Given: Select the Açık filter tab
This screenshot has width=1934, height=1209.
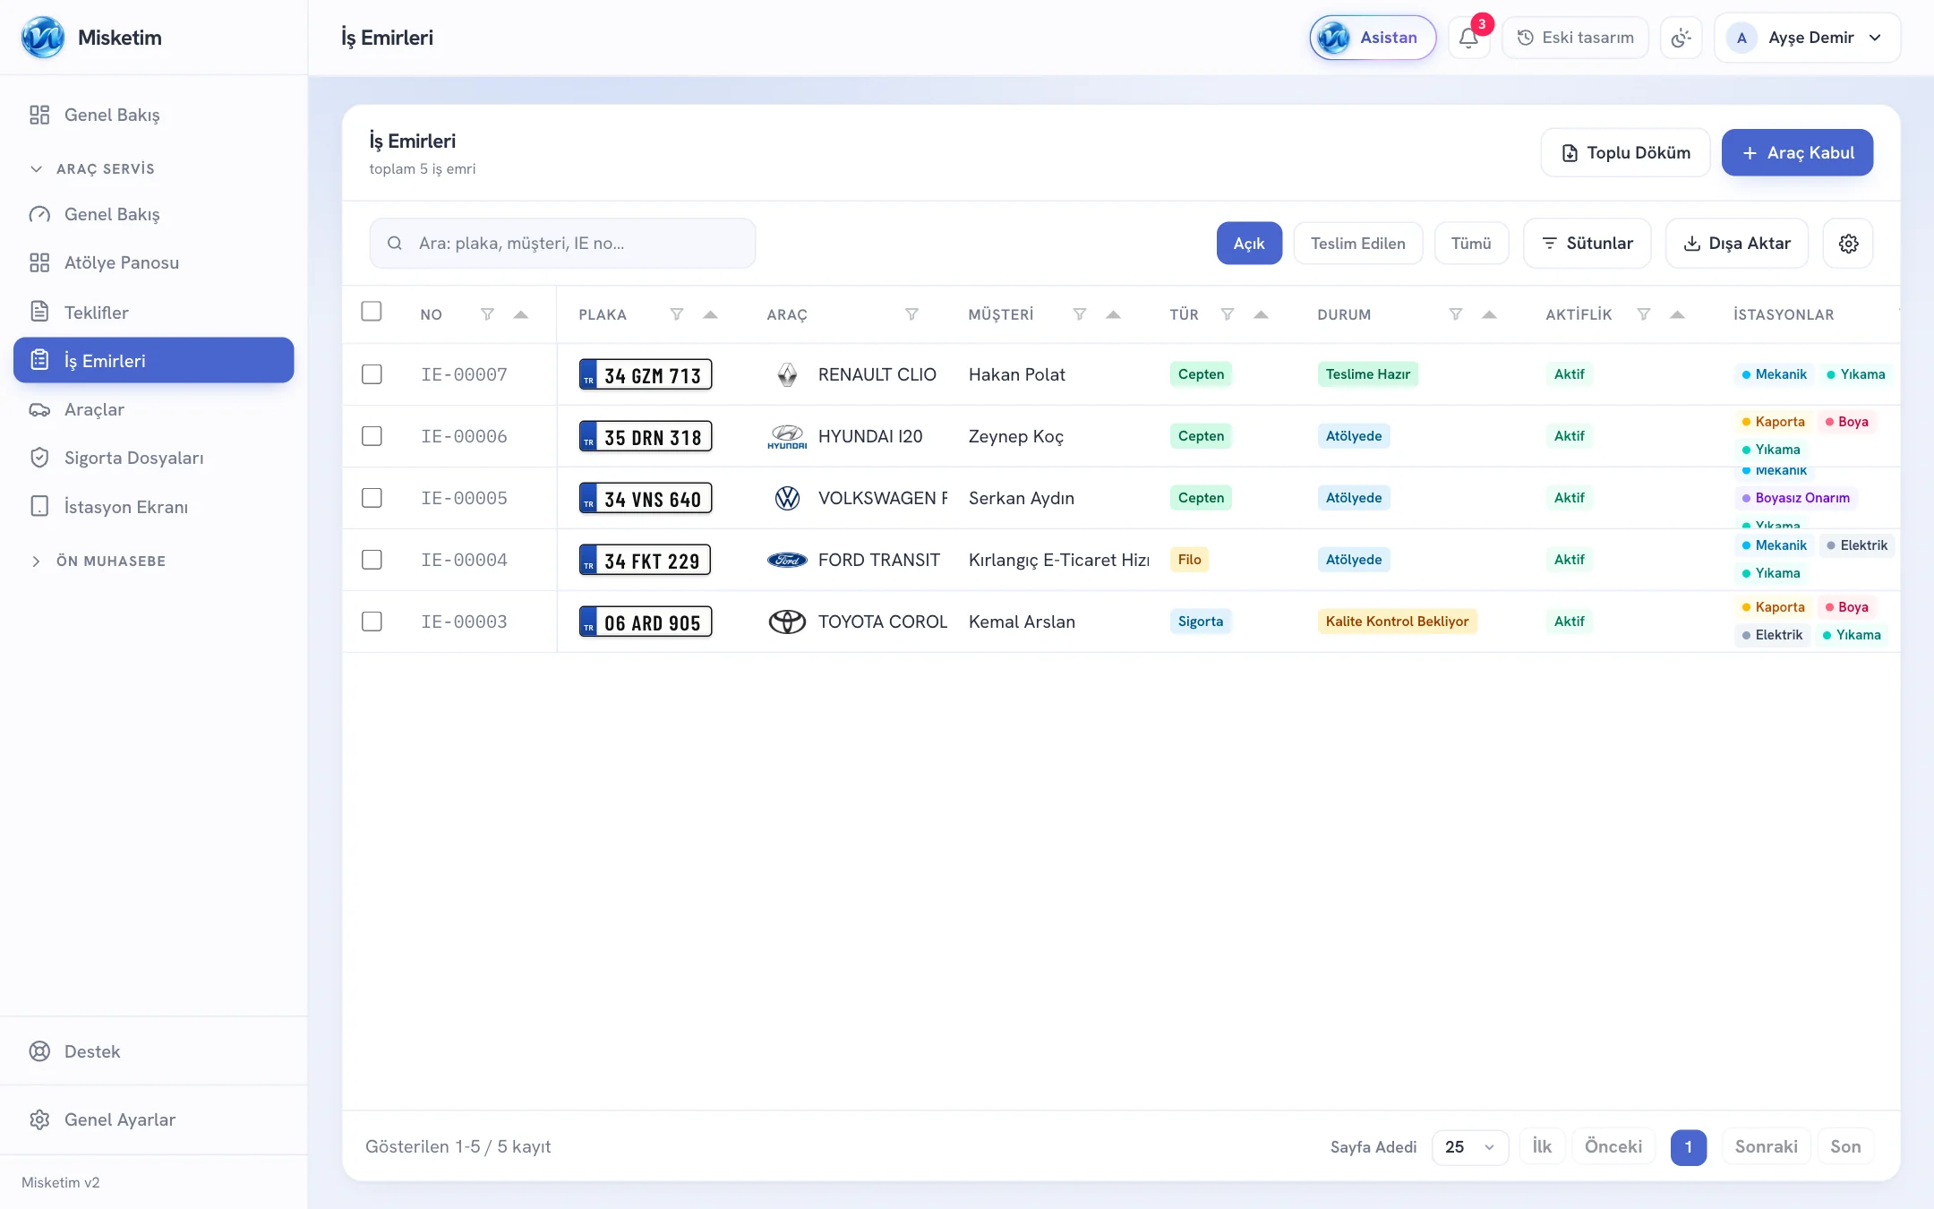Looking at the screenshot, I should click(1249, 244).
